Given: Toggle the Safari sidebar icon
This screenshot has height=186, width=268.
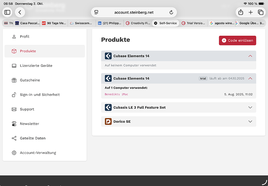Looking at the screenshot, I should [7, 12].
